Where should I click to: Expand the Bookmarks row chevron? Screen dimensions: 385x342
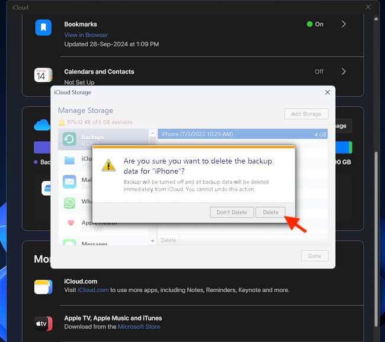[344, 24]
